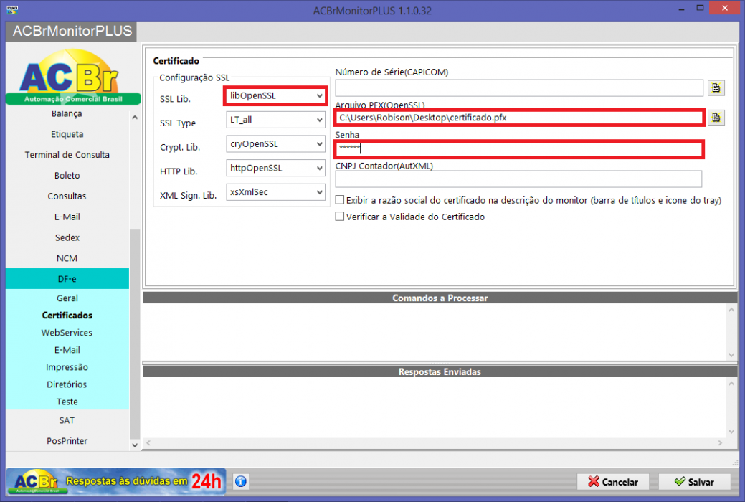
Task: Click Respostas Enviadas scroll up arrow
Action: [x=731, y=384]
